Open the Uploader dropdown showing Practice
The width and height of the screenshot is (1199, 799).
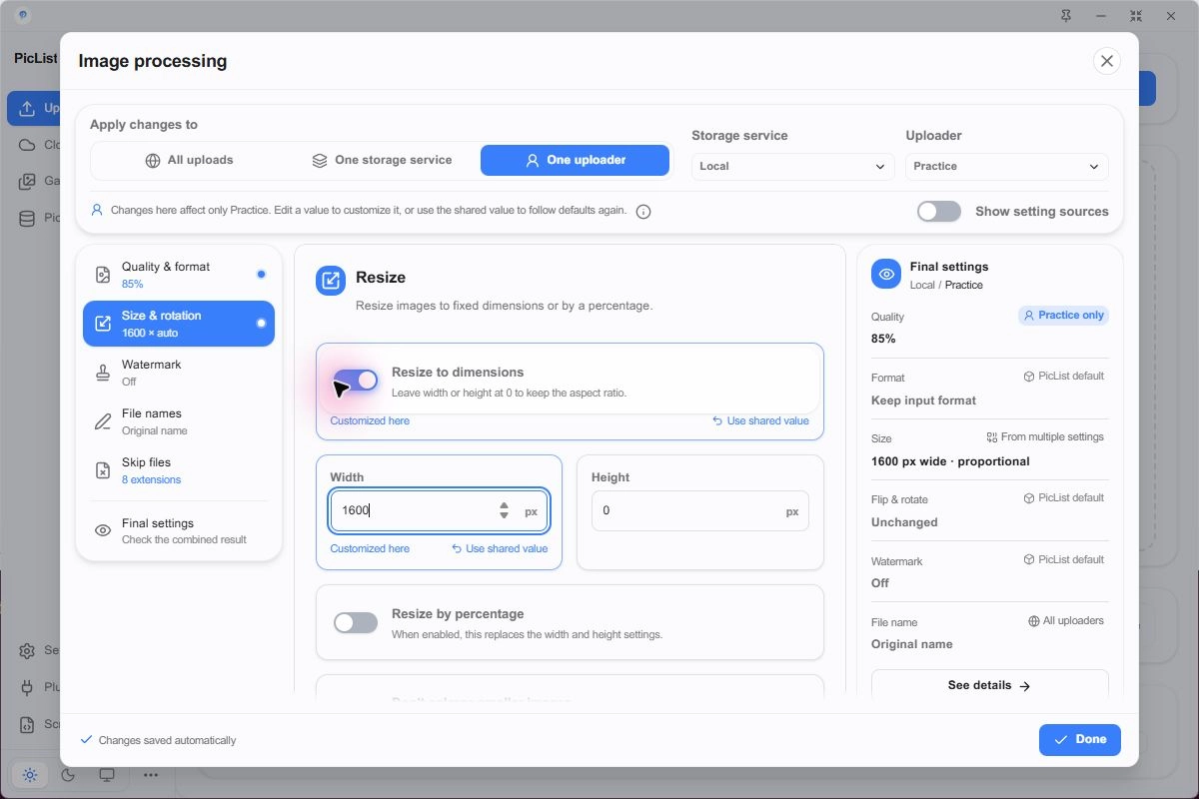(x=1006, y=167)
